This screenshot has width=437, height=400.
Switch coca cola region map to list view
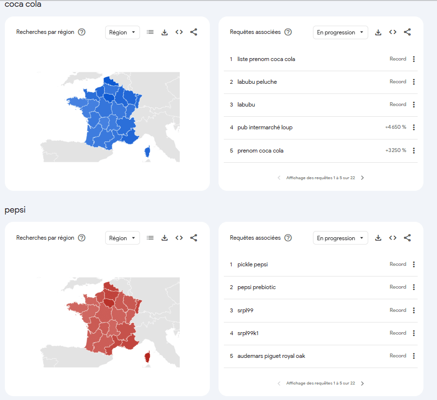[x=150, y=32]
